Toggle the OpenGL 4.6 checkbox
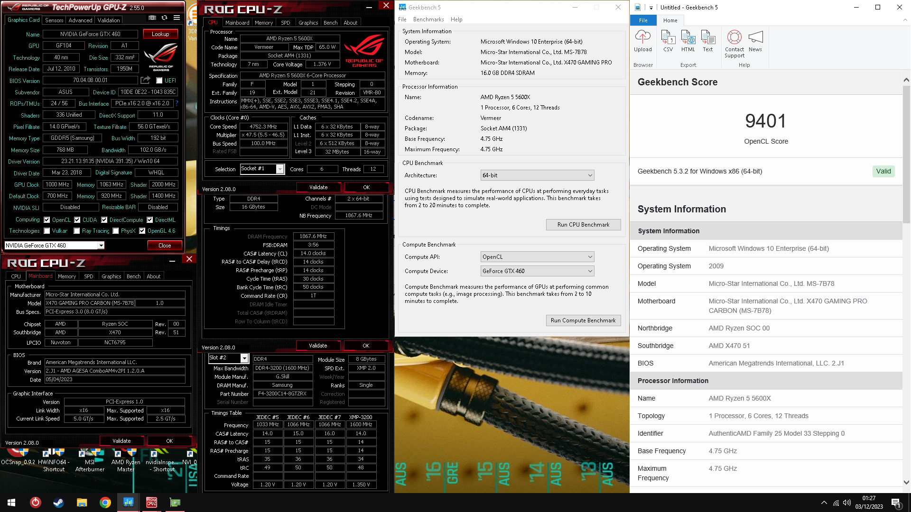 [x=142, y=231]
